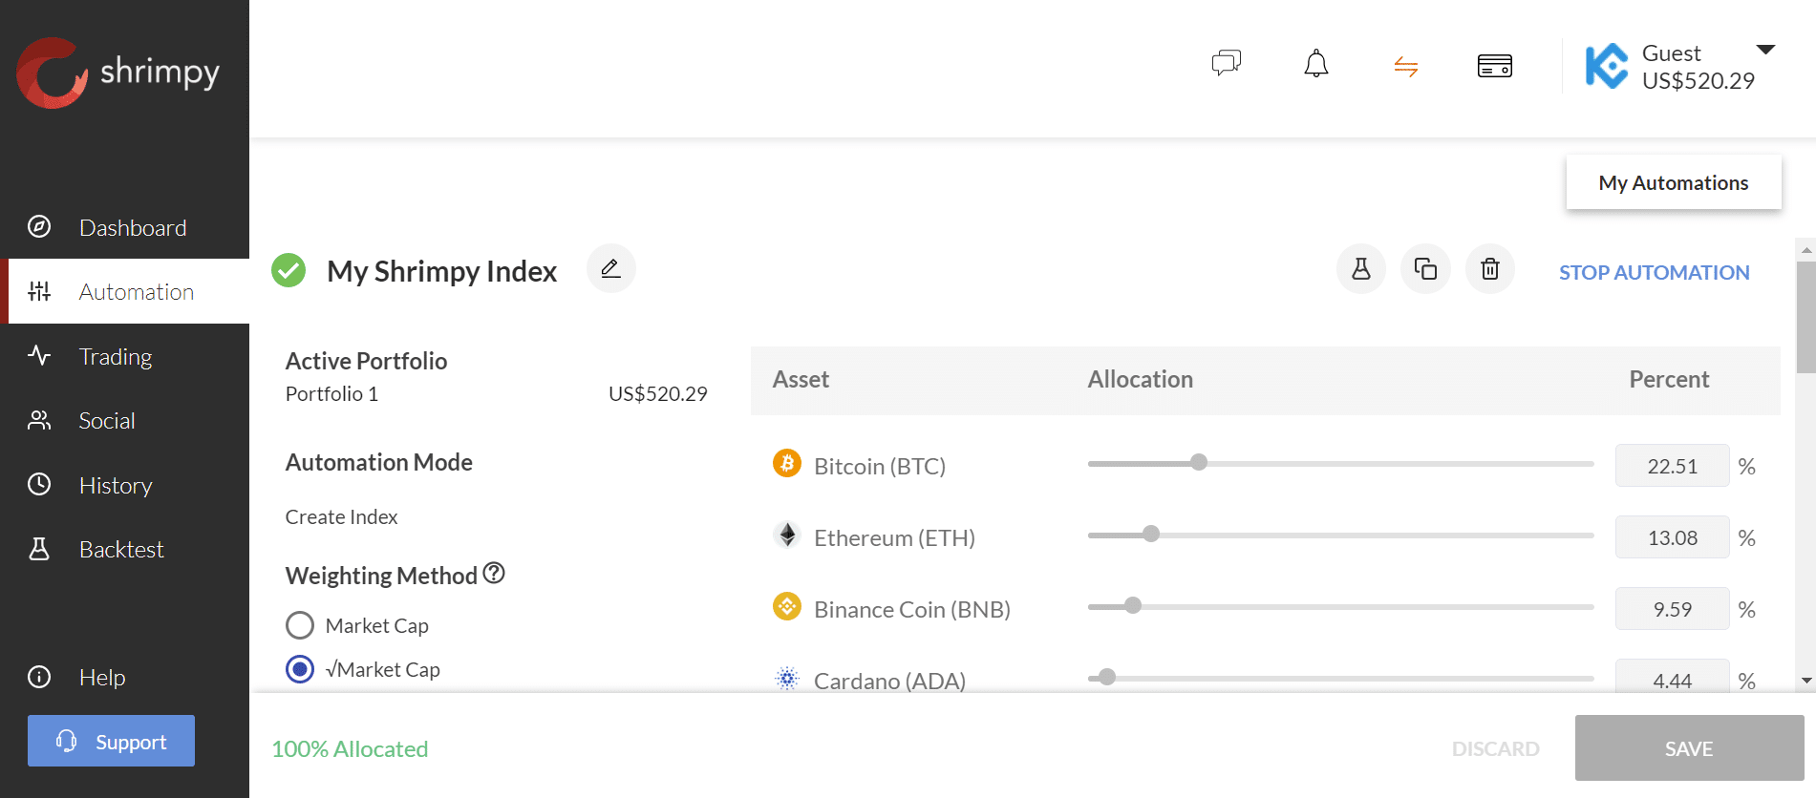Click the Dashboard compass icon
1816x798 pixels.
(39, 226)
